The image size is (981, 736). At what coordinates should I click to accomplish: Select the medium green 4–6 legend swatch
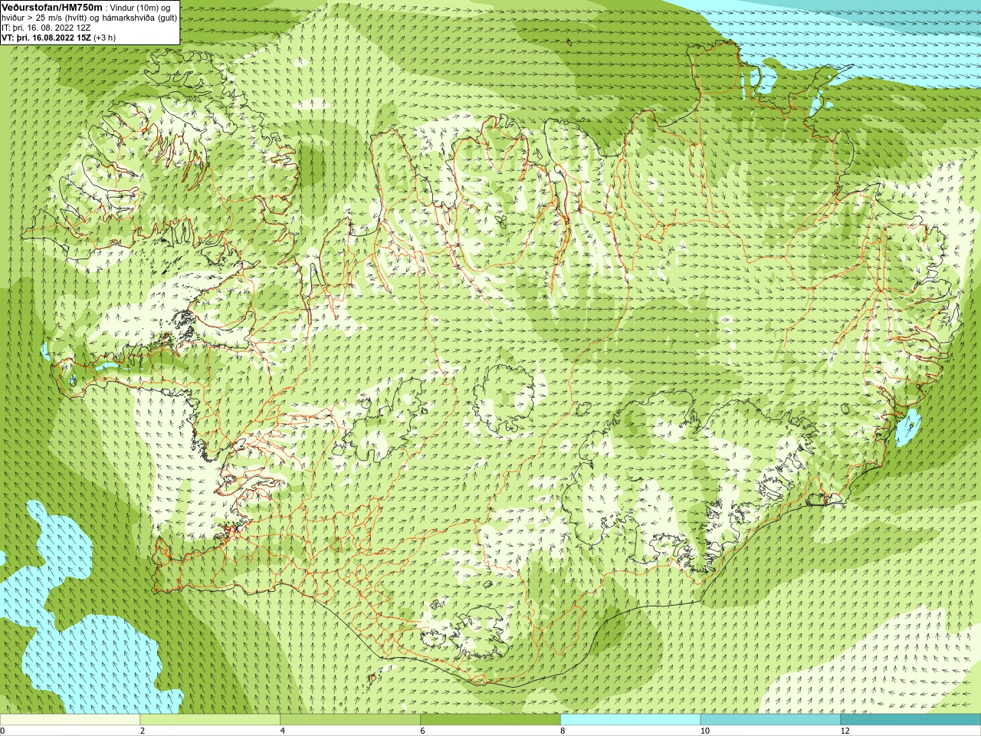pyautogui.click(x=350, y=719)
